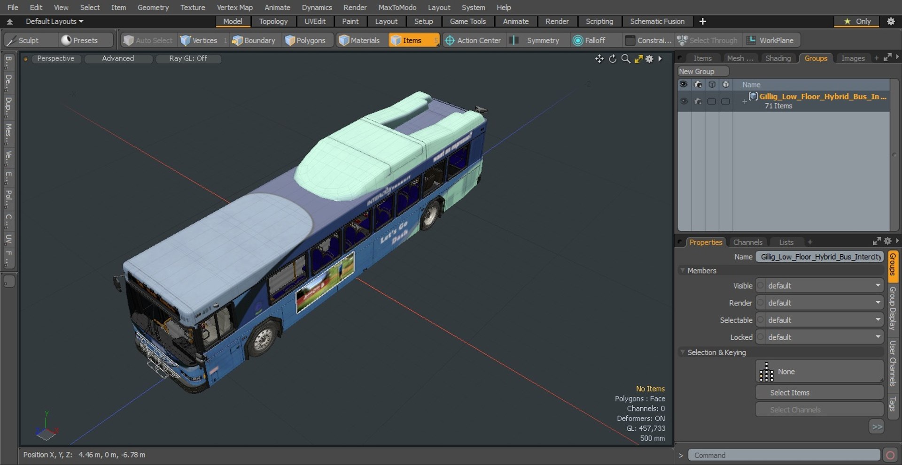Open the Constraints options
902x465 pixels.
[649, 40]
